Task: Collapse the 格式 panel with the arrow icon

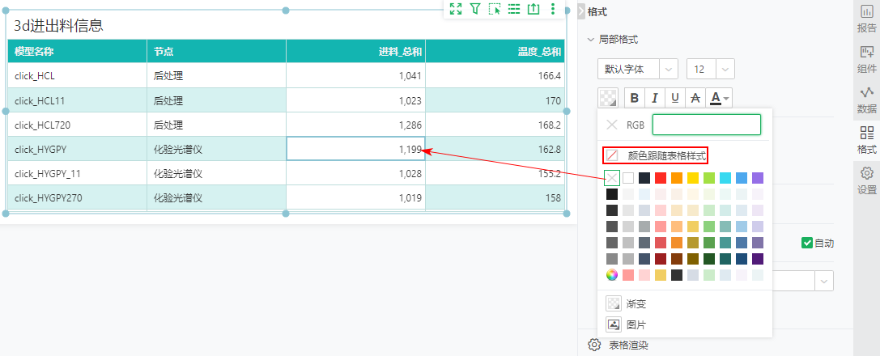Action: tap(581, 11)
